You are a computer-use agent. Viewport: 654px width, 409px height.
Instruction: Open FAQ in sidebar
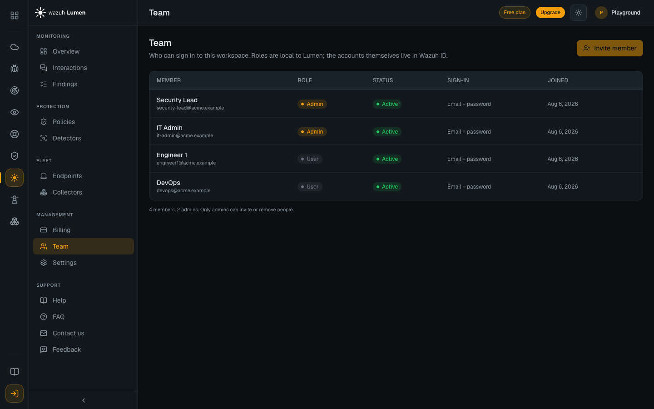point(84,317)
